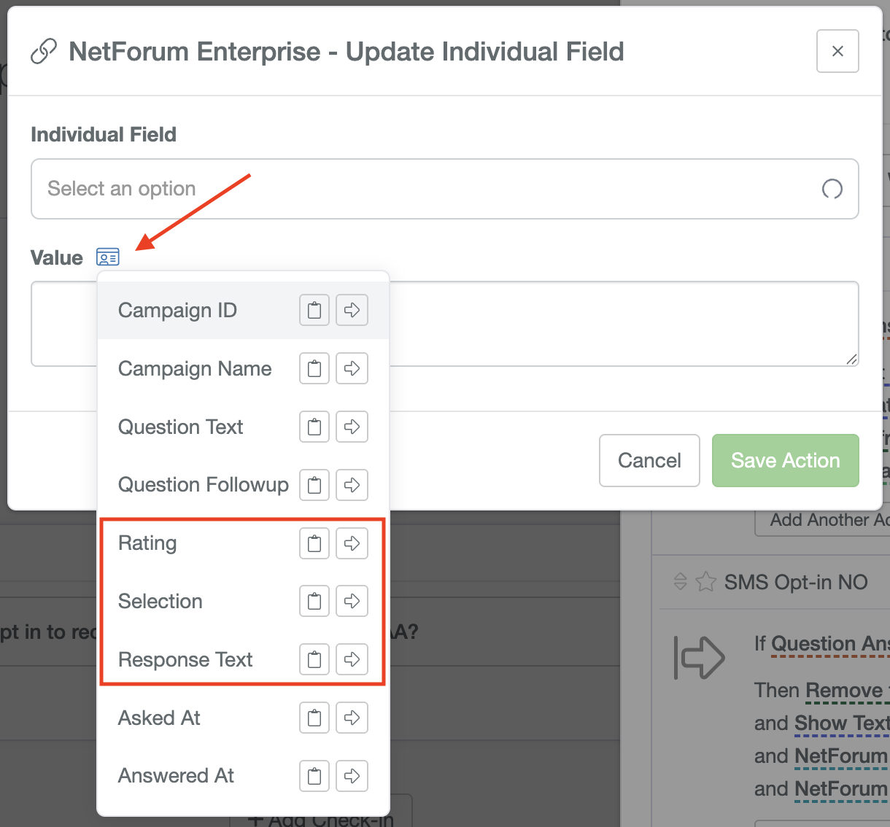Viewport: 890px width, 827px height.
Task: Copy Campaign ID to clipboard
Action: click(x=314, y=310)
